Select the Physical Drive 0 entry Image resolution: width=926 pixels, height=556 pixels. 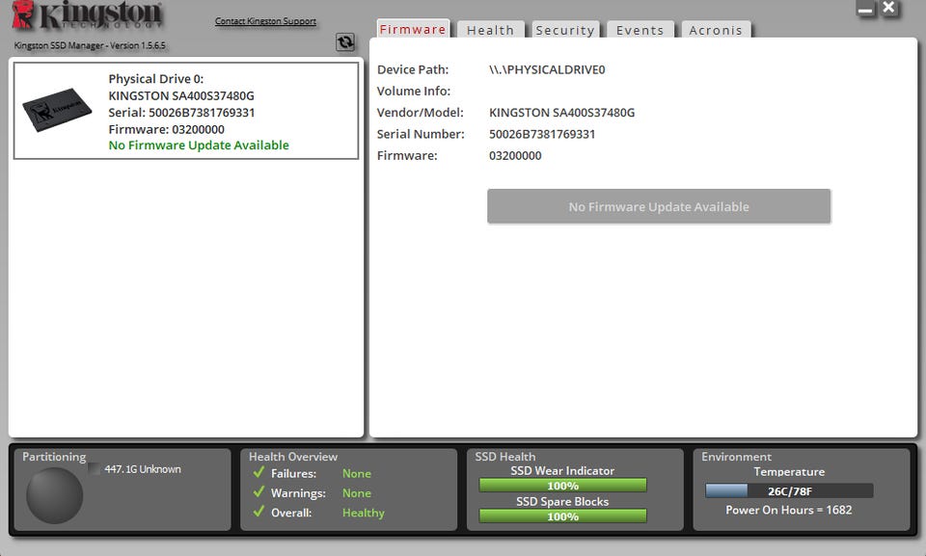point(186,111)
